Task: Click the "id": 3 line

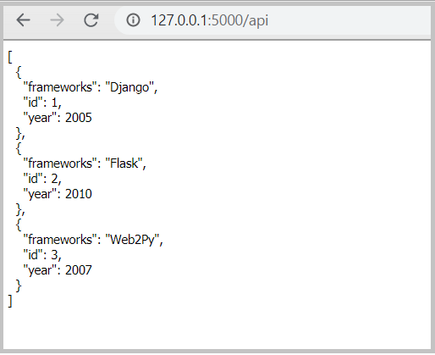Action: tap(42, 255)
